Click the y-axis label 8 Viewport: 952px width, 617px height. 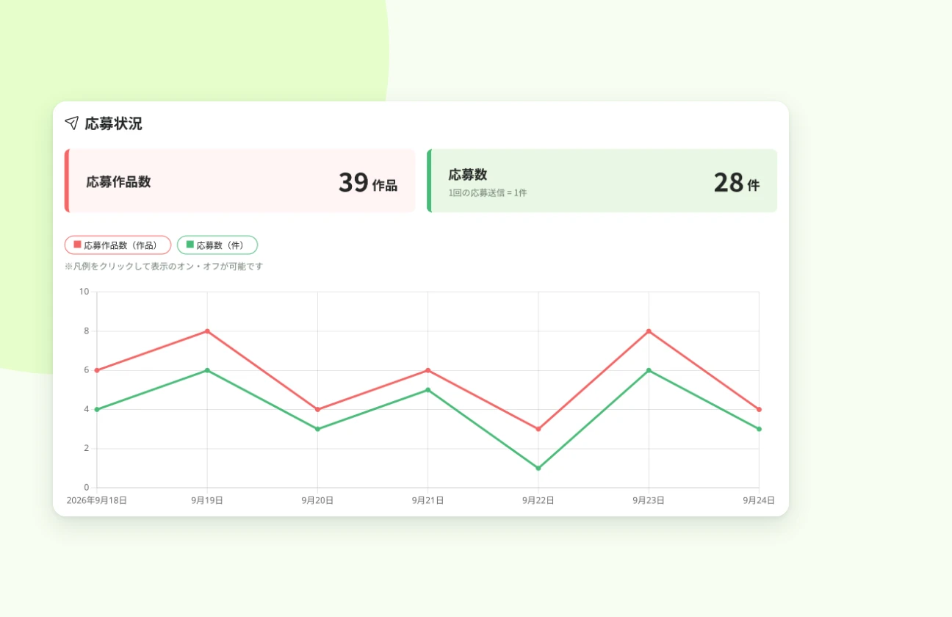pos(86,331)
